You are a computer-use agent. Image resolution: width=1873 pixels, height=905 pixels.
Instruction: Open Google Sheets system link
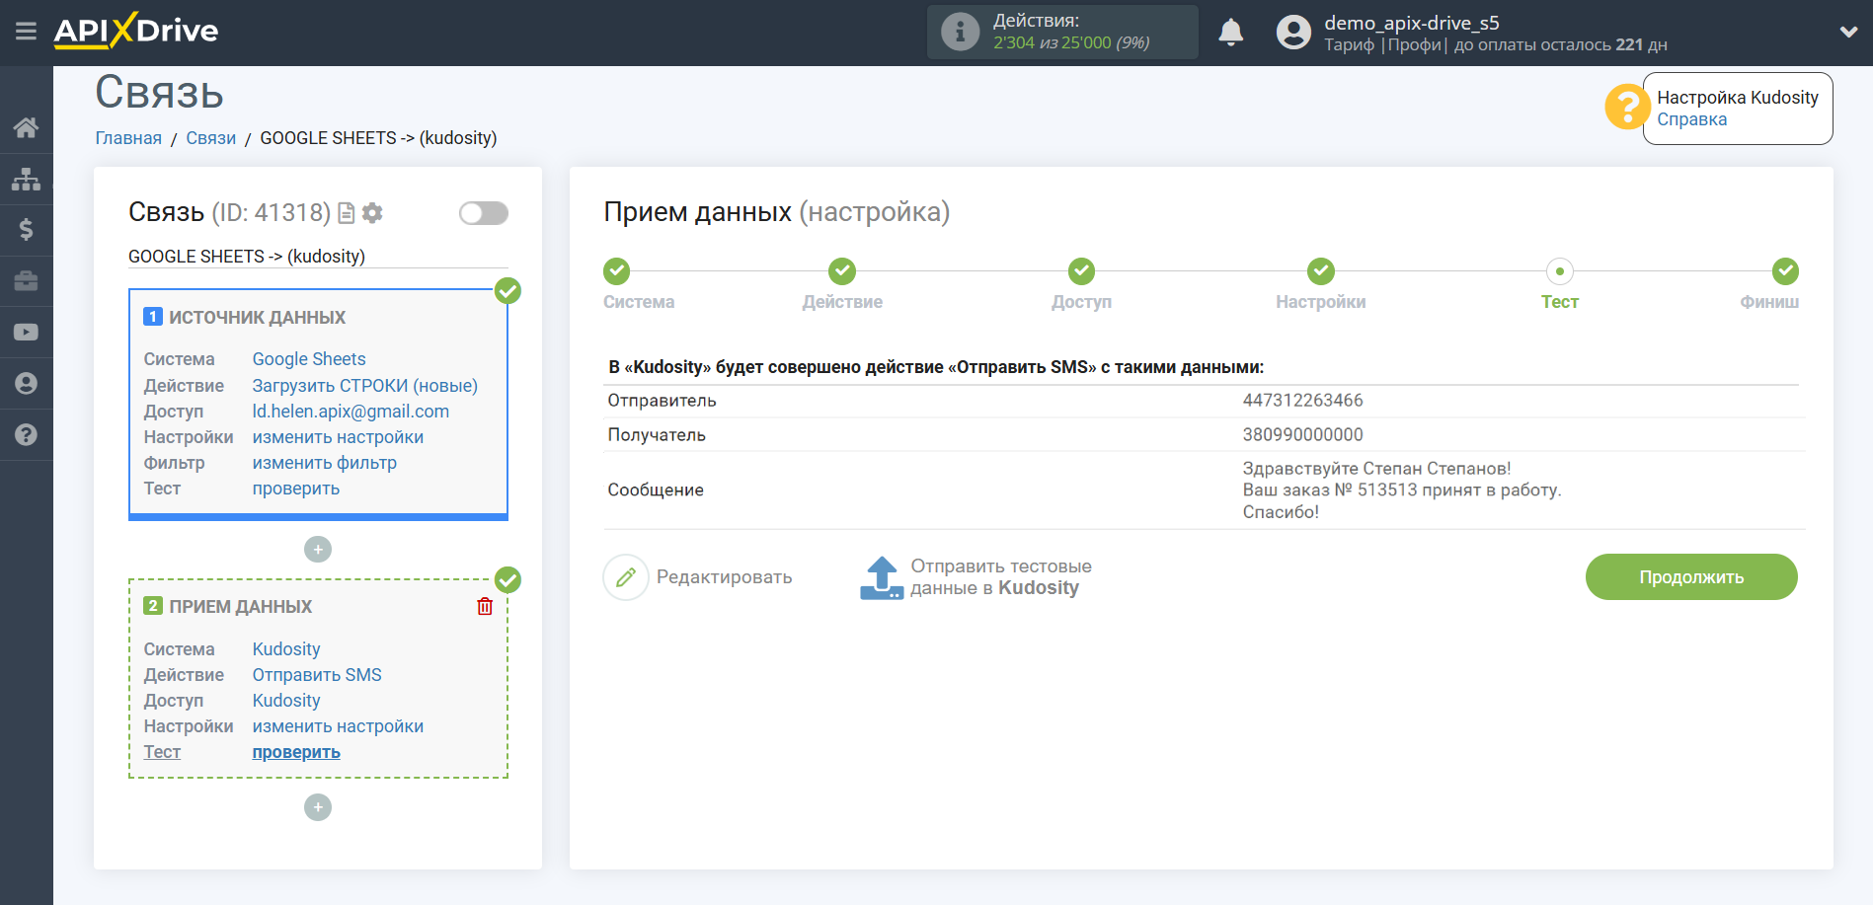point(309,359)
